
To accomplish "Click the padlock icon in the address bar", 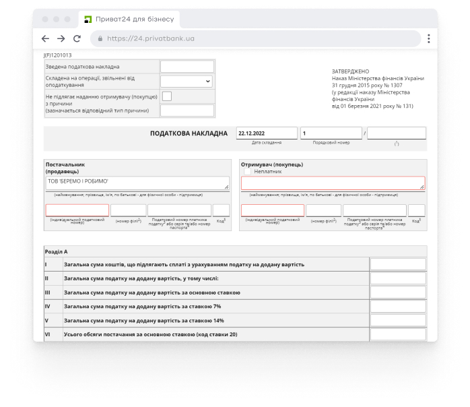I will [100, 39].
